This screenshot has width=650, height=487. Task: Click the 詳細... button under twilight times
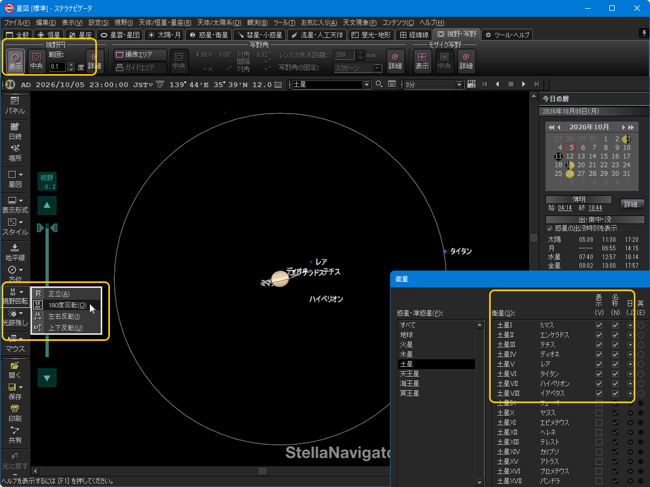632,205
